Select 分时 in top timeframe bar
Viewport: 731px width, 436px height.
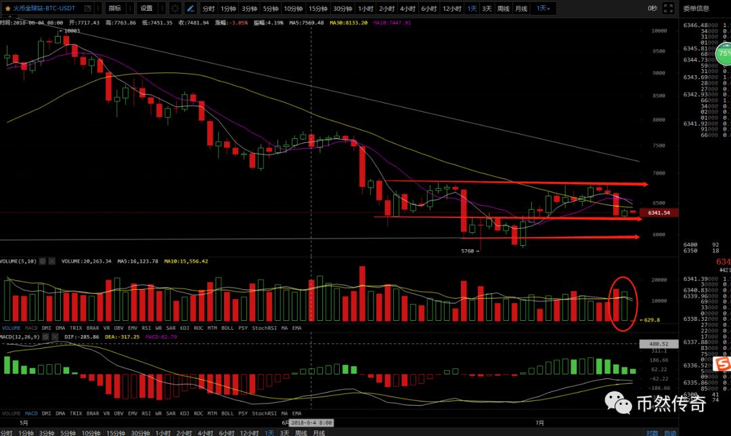208,8
